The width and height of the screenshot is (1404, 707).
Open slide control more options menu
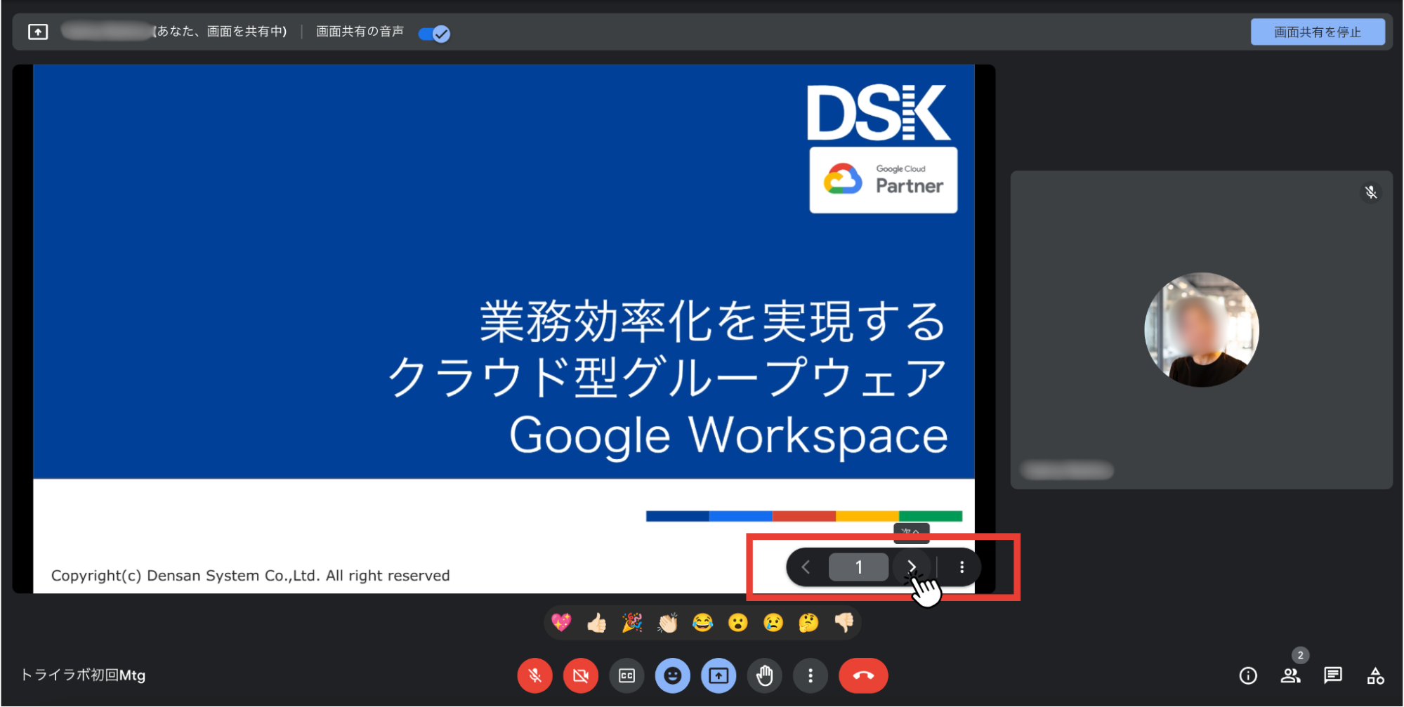tap(962, 567)
